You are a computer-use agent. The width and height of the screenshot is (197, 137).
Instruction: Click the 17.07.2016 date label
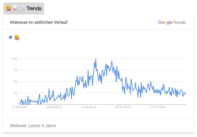[158, 107]
